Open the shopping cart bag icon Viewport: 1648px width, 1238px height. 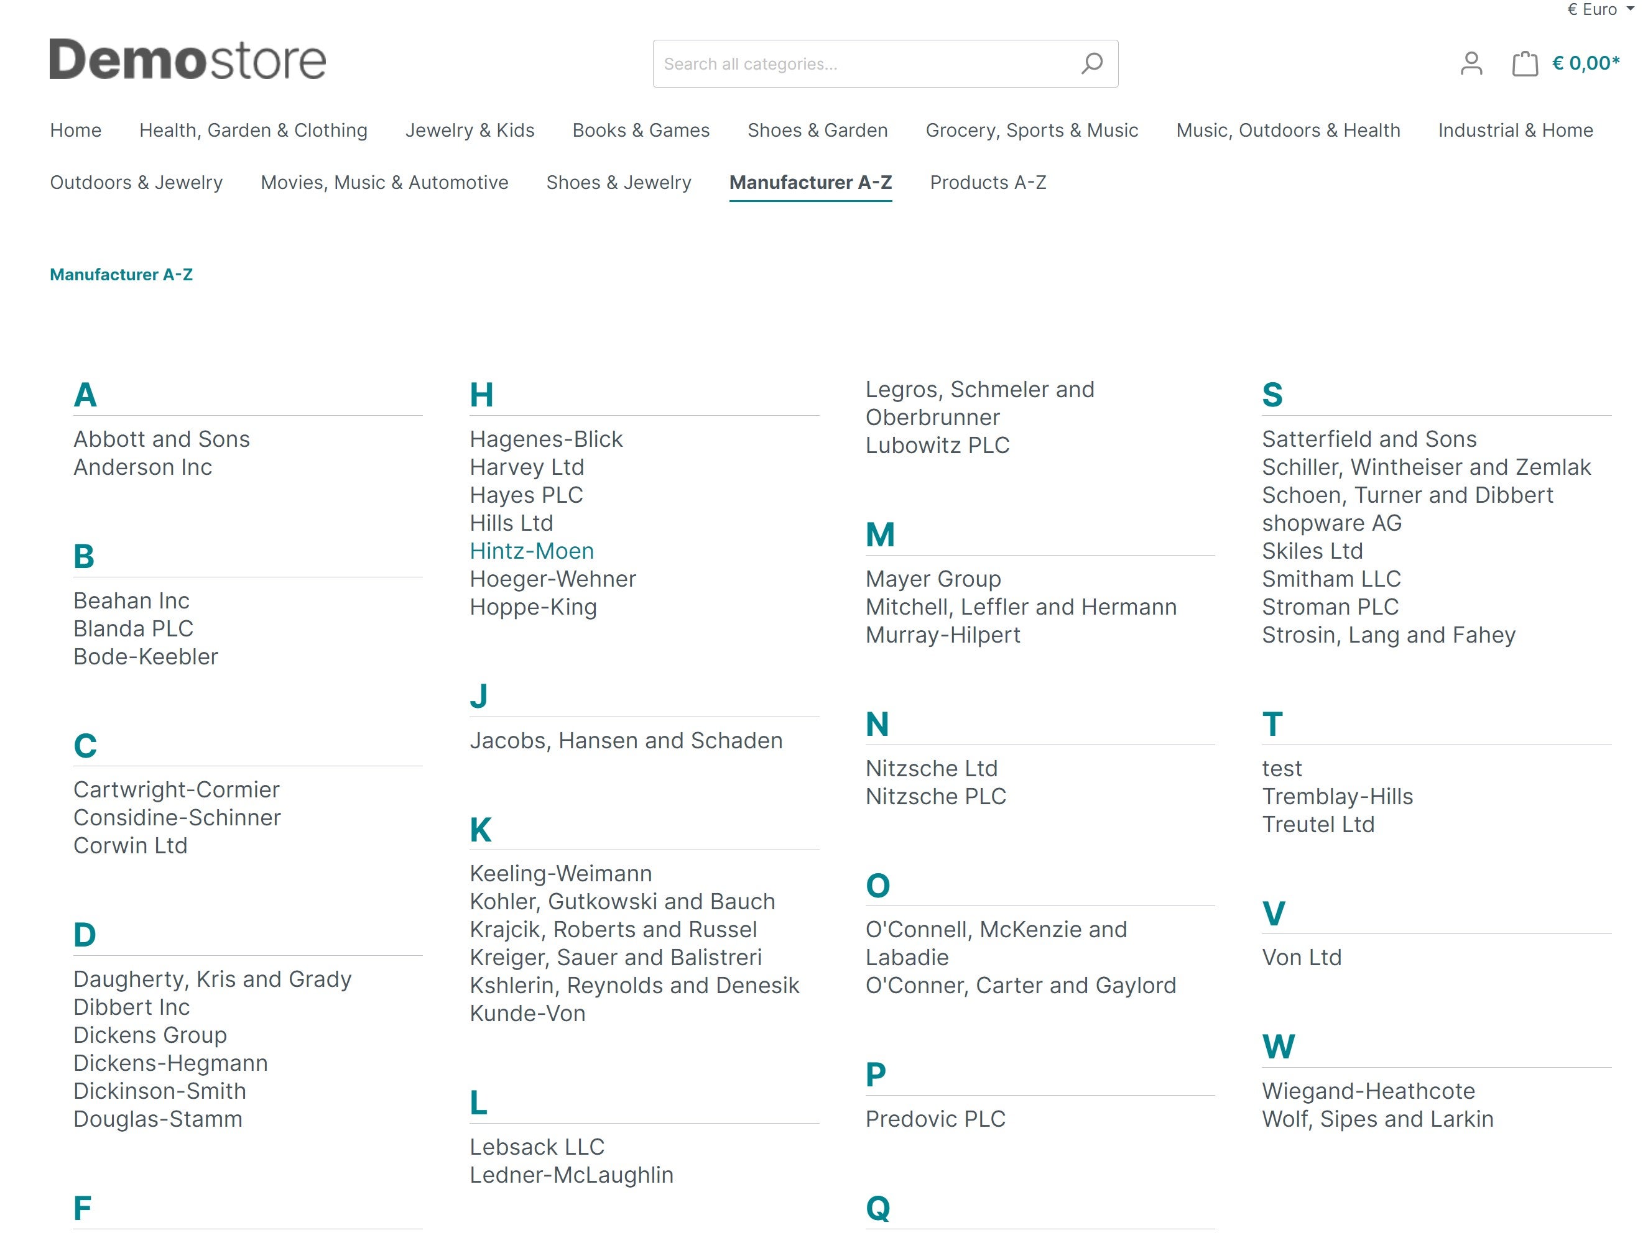point(1524,64)
